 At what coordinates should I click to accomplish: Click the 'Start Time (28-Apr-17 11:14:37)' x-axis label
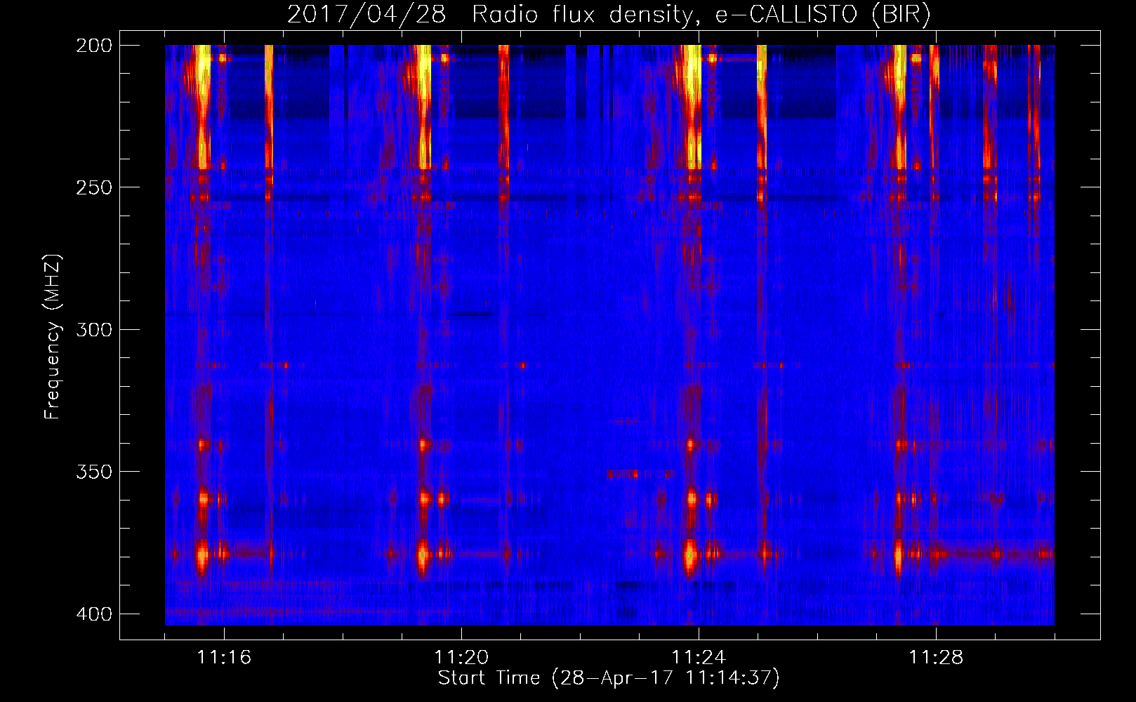609,678
